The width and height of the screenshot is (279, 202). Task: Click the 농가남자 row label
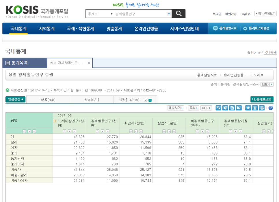pyautogui.click(x=17, y=159)
